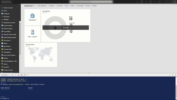Click the Service Health world map

pyautogui.click(x=41, y=55)
